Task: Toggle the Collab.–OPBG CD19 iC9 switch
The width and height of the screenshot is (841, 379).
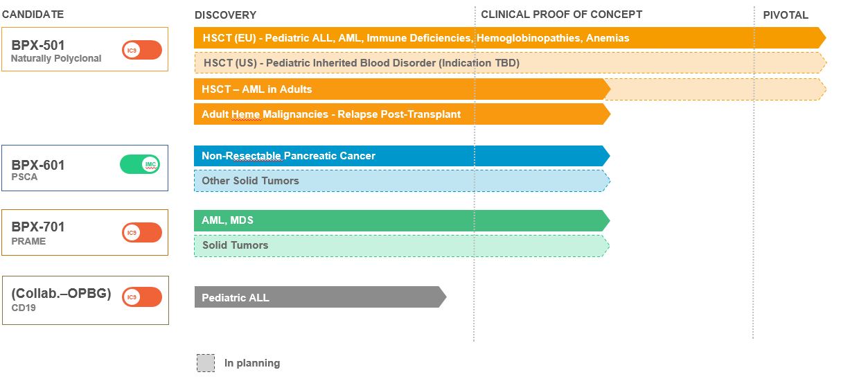Action: pos(142,297)
